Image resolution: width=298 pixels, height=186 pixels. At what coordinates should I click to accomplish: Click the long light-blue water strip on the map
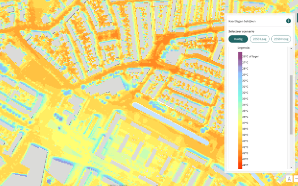pos(171,124)
